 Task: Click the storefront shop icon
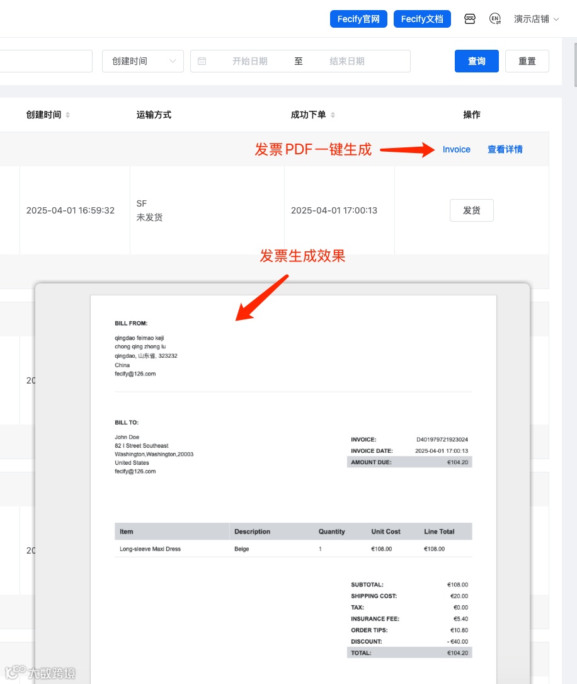point(470,19)
